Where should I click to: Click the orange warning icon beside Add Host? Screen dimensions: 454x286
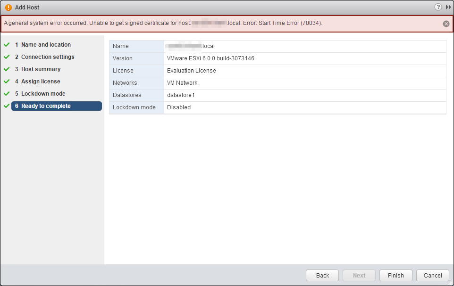tap(8, 8)
